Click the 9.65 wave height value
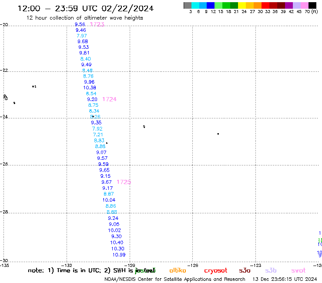Viewport: 322px width, 283px height. coord(104,170)
